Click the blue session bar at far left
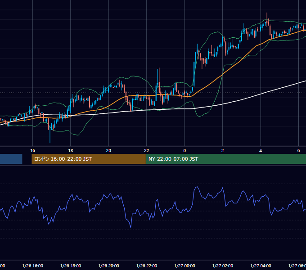Screen dimensions: 306x270 11,159
